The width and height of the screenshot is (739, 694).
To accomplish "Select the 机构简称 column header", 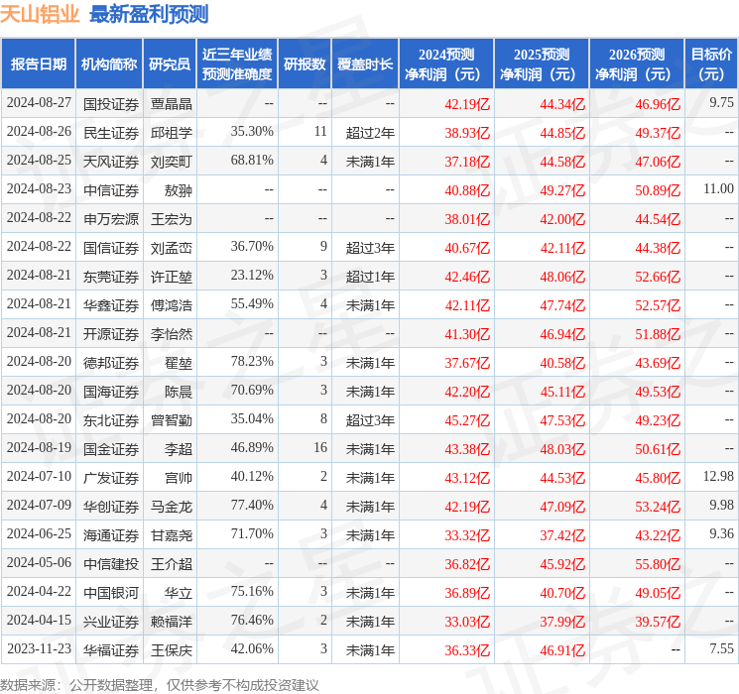I will pyautogui.click(x=109, y=64).
